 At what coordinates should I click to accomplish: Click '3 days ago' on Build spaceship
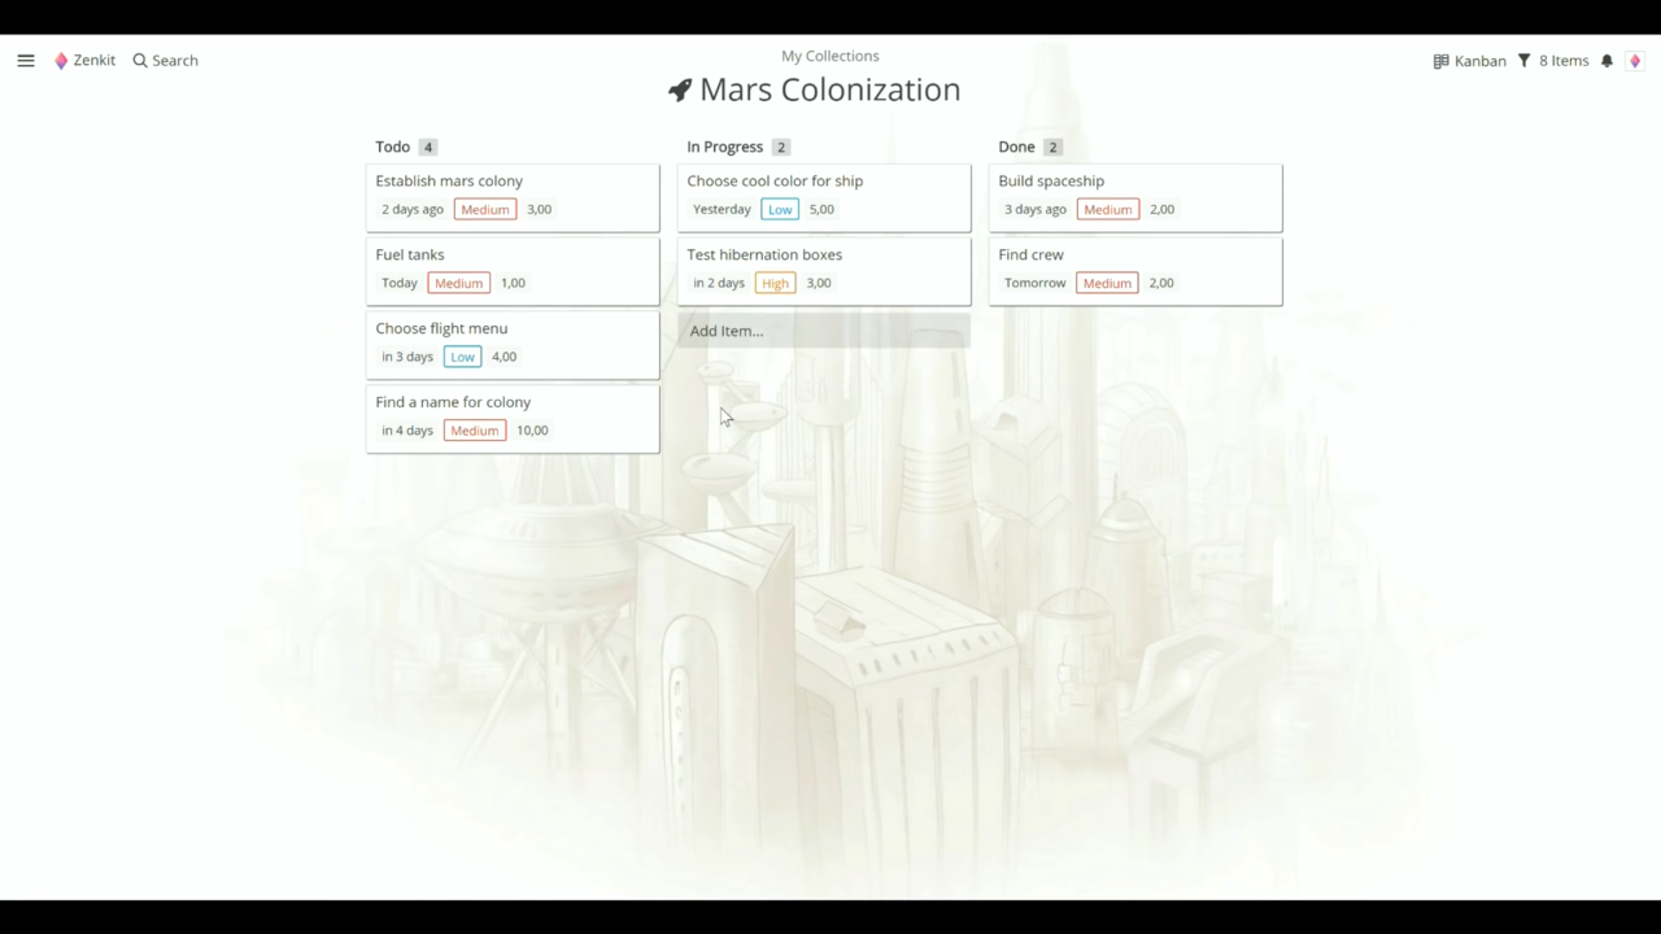pos(1036,209)
